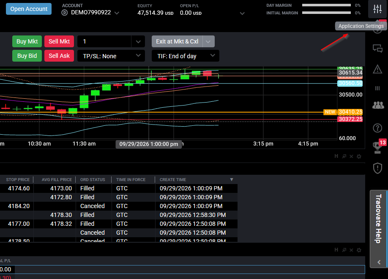Screen dimensions: 388x279
Task: Click the Initial Margin progress bar
Action: point(326,13)
